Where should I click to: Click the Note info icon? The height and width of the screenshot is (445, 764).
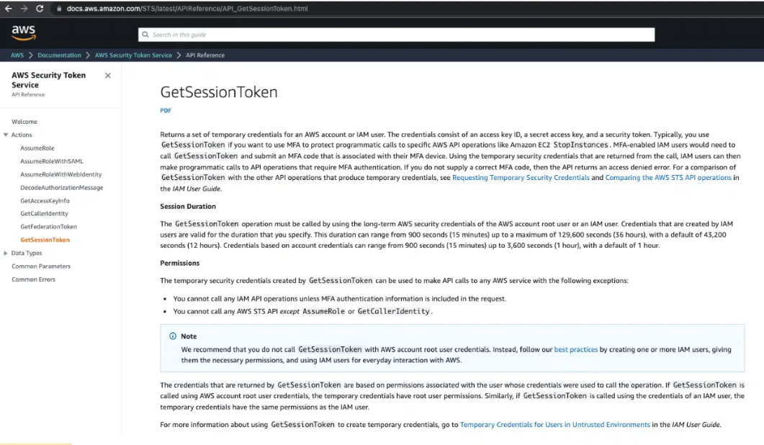(x=173, y=336)
